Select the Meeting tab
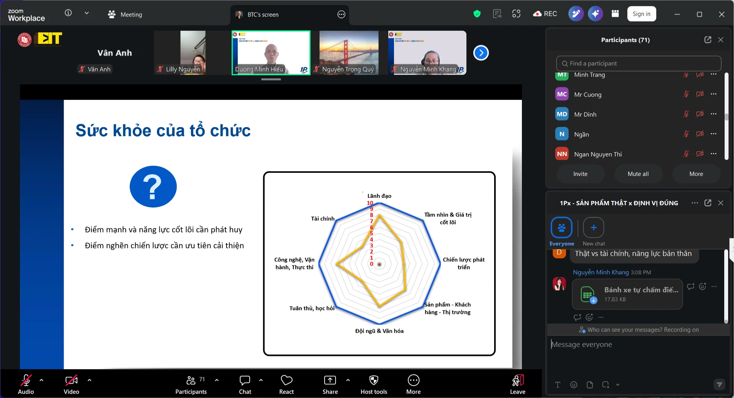 [x=125, y=14]
